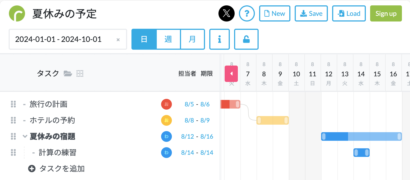Click the end date 8/16
Image resolution: width=410 pixels, height=180 pixels.
(207, 136)
